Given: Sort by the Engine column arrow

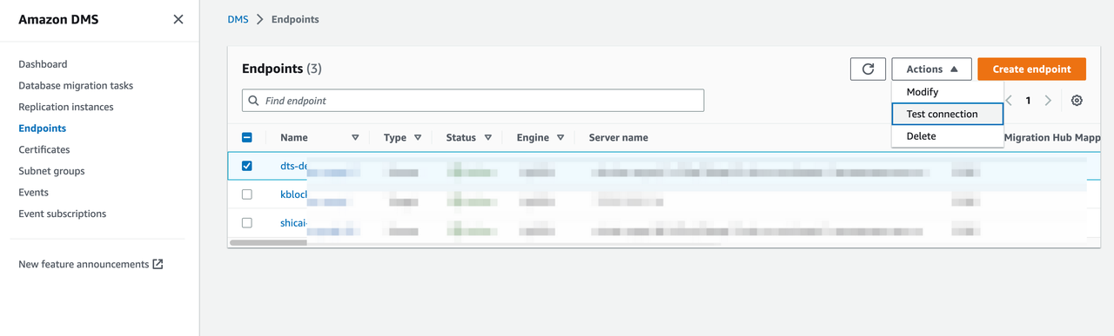Looking at the screenshot, I should tap(560, 137).
